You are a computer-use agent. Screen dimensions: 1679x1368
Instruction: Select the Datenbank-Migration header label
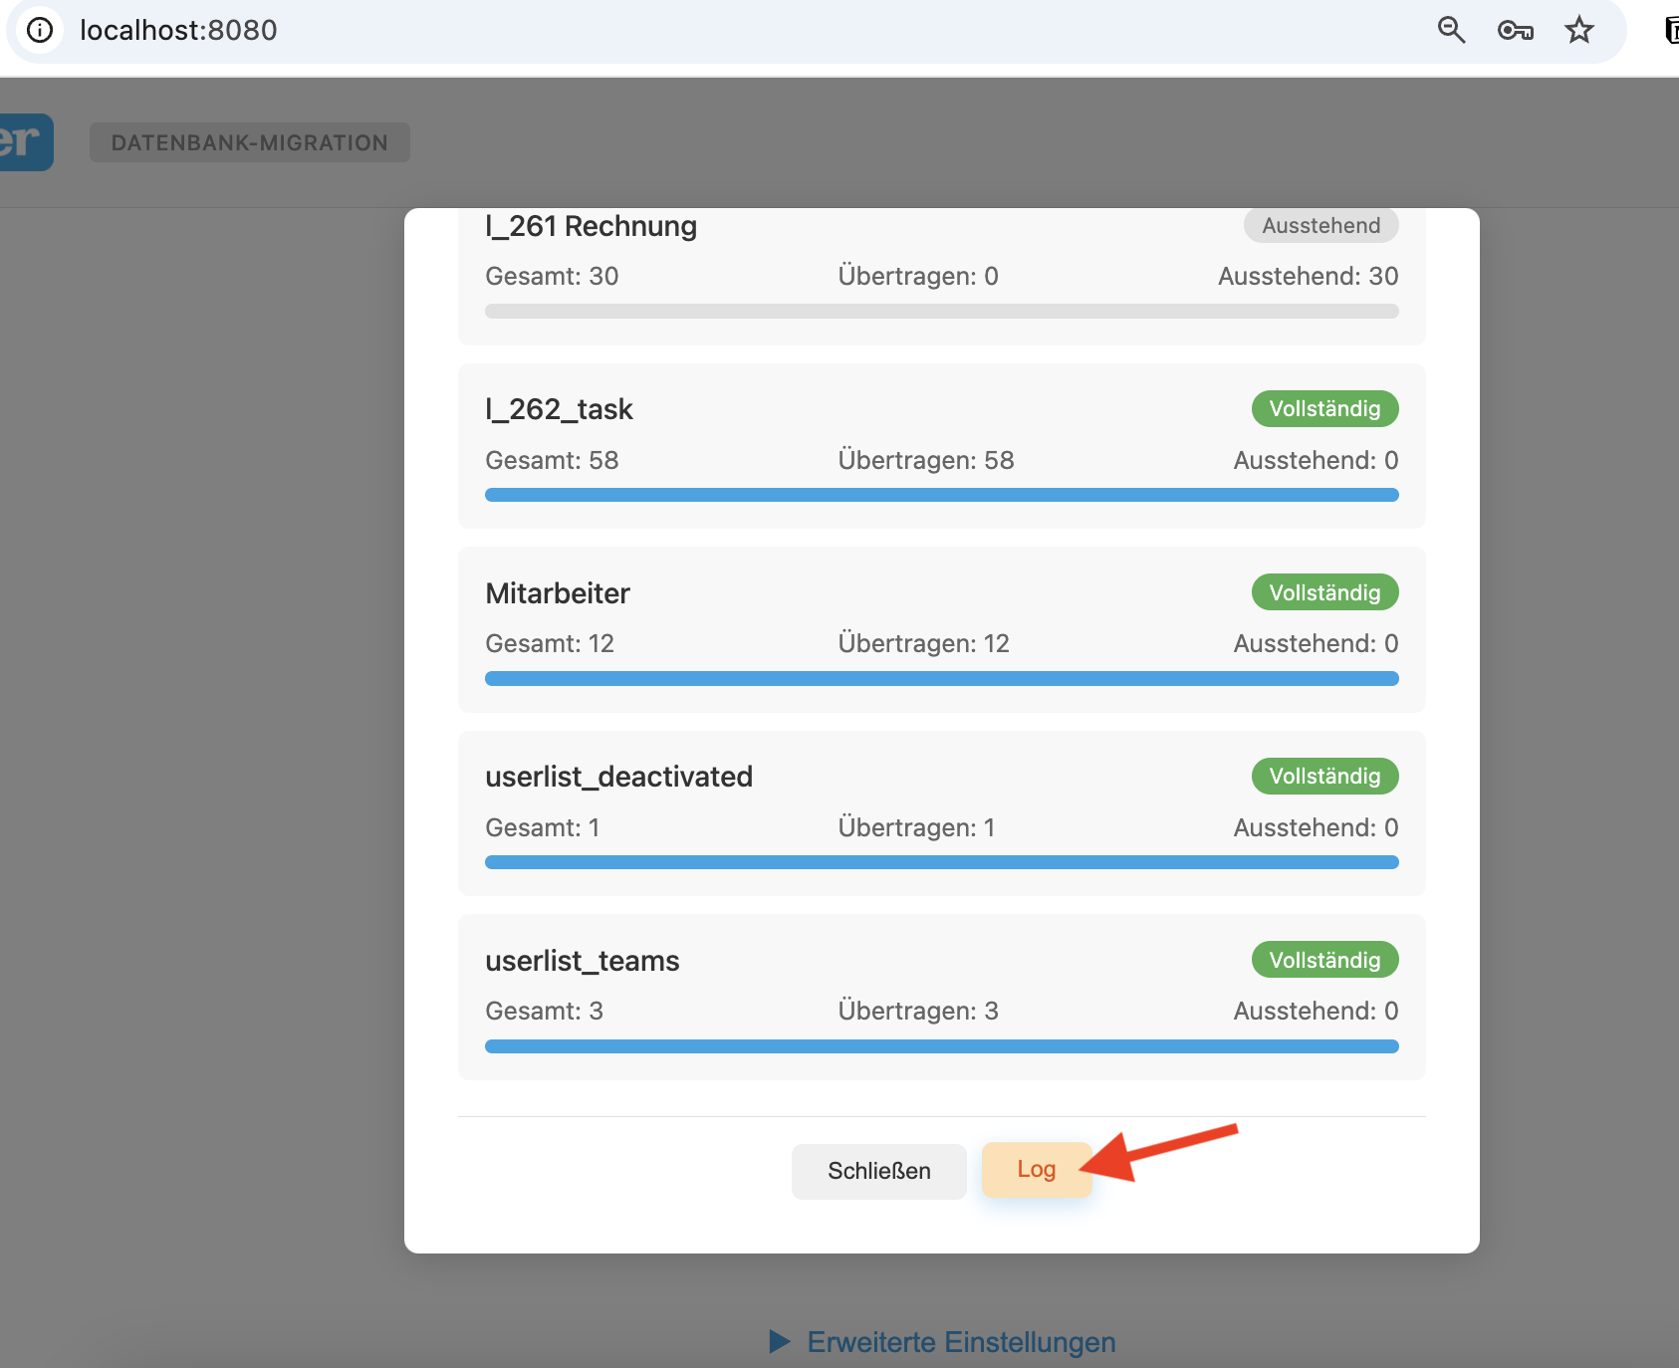tap(250, 142)
